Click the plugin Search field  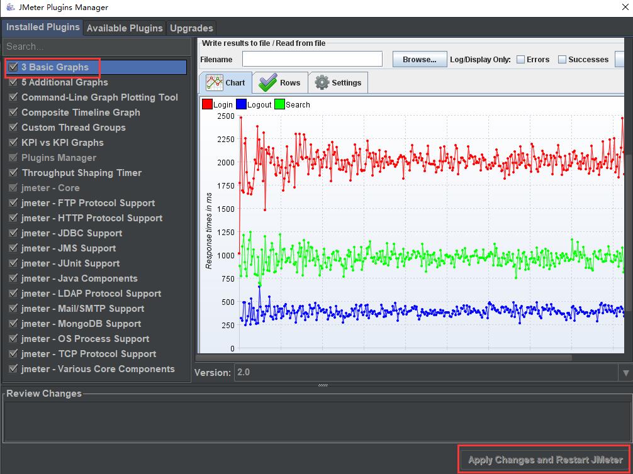[x=97, y=47]
